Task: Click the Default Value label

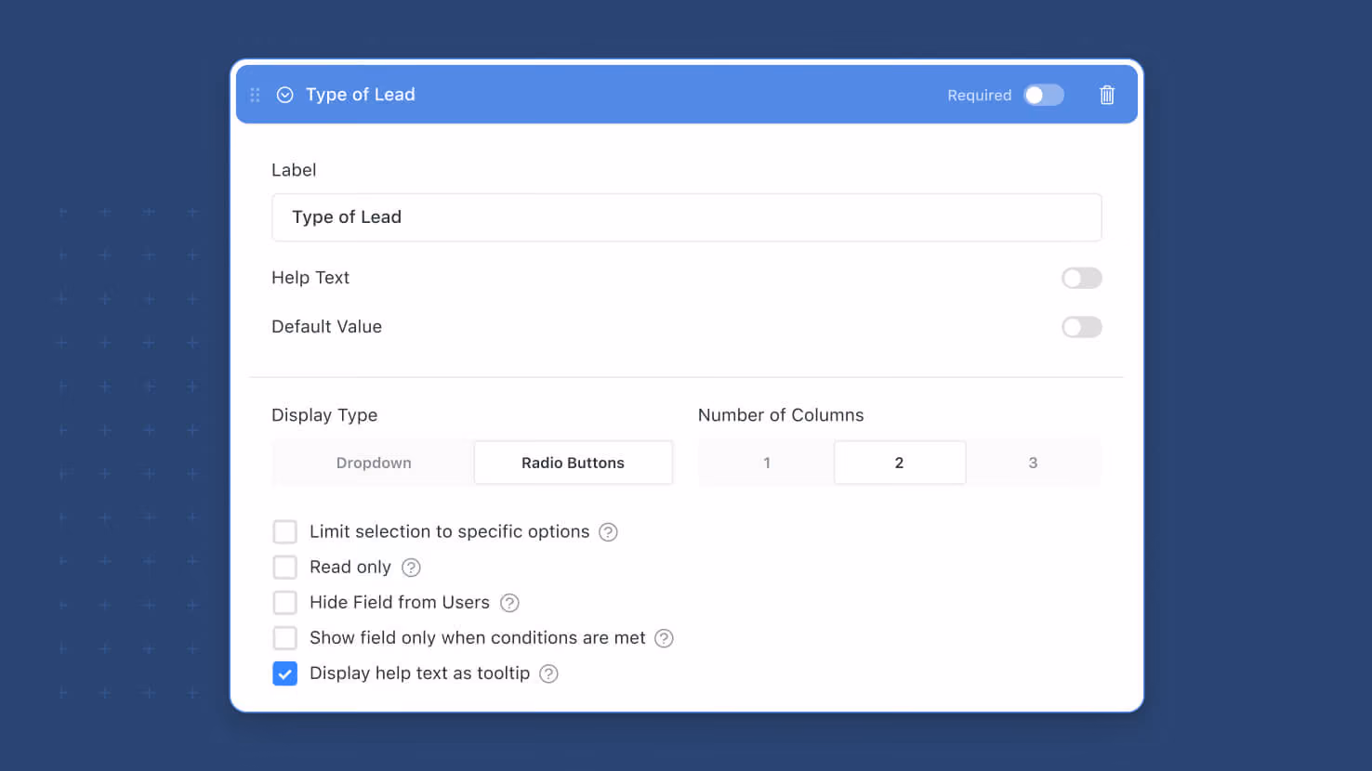Action: click(326, 327)
